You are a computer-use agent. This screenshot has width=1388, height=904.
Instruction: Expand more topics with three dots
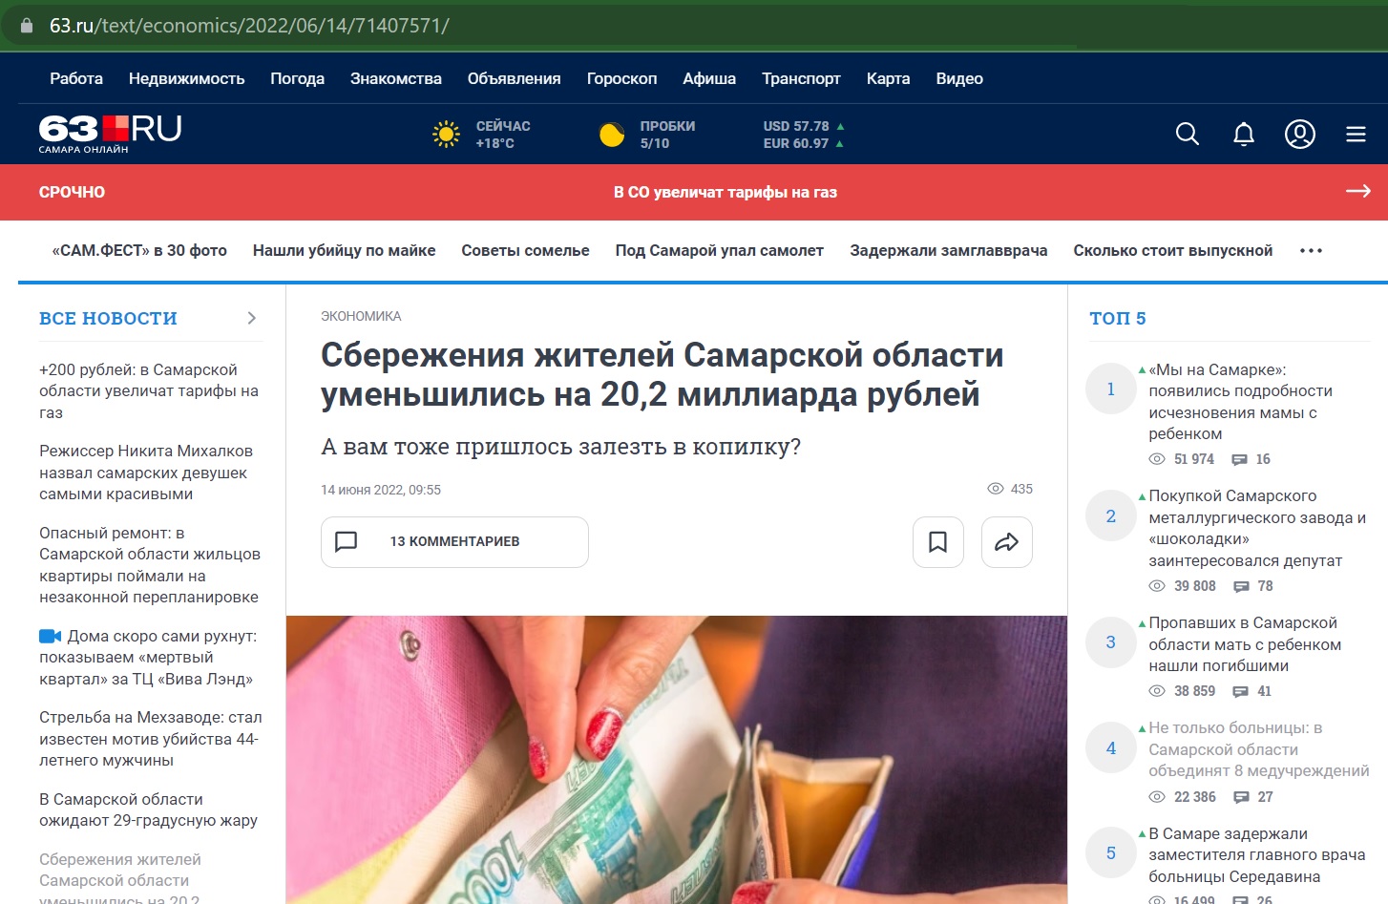1311,251
